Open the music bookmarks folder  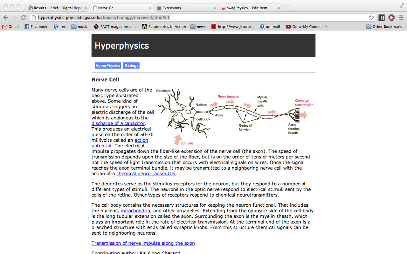pyautogui.click(x=80, y=27)
